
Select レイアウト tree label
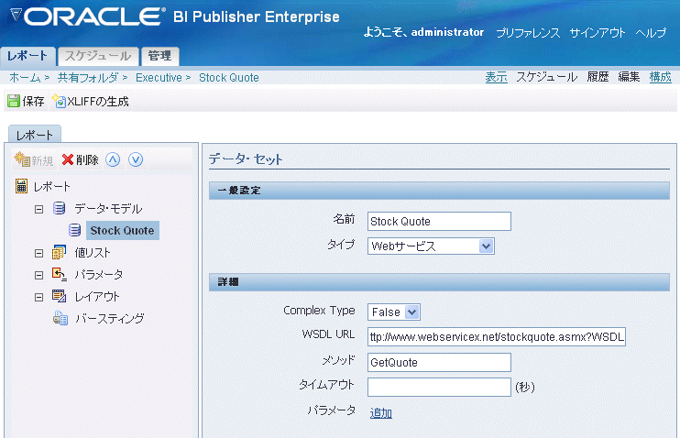97,297
